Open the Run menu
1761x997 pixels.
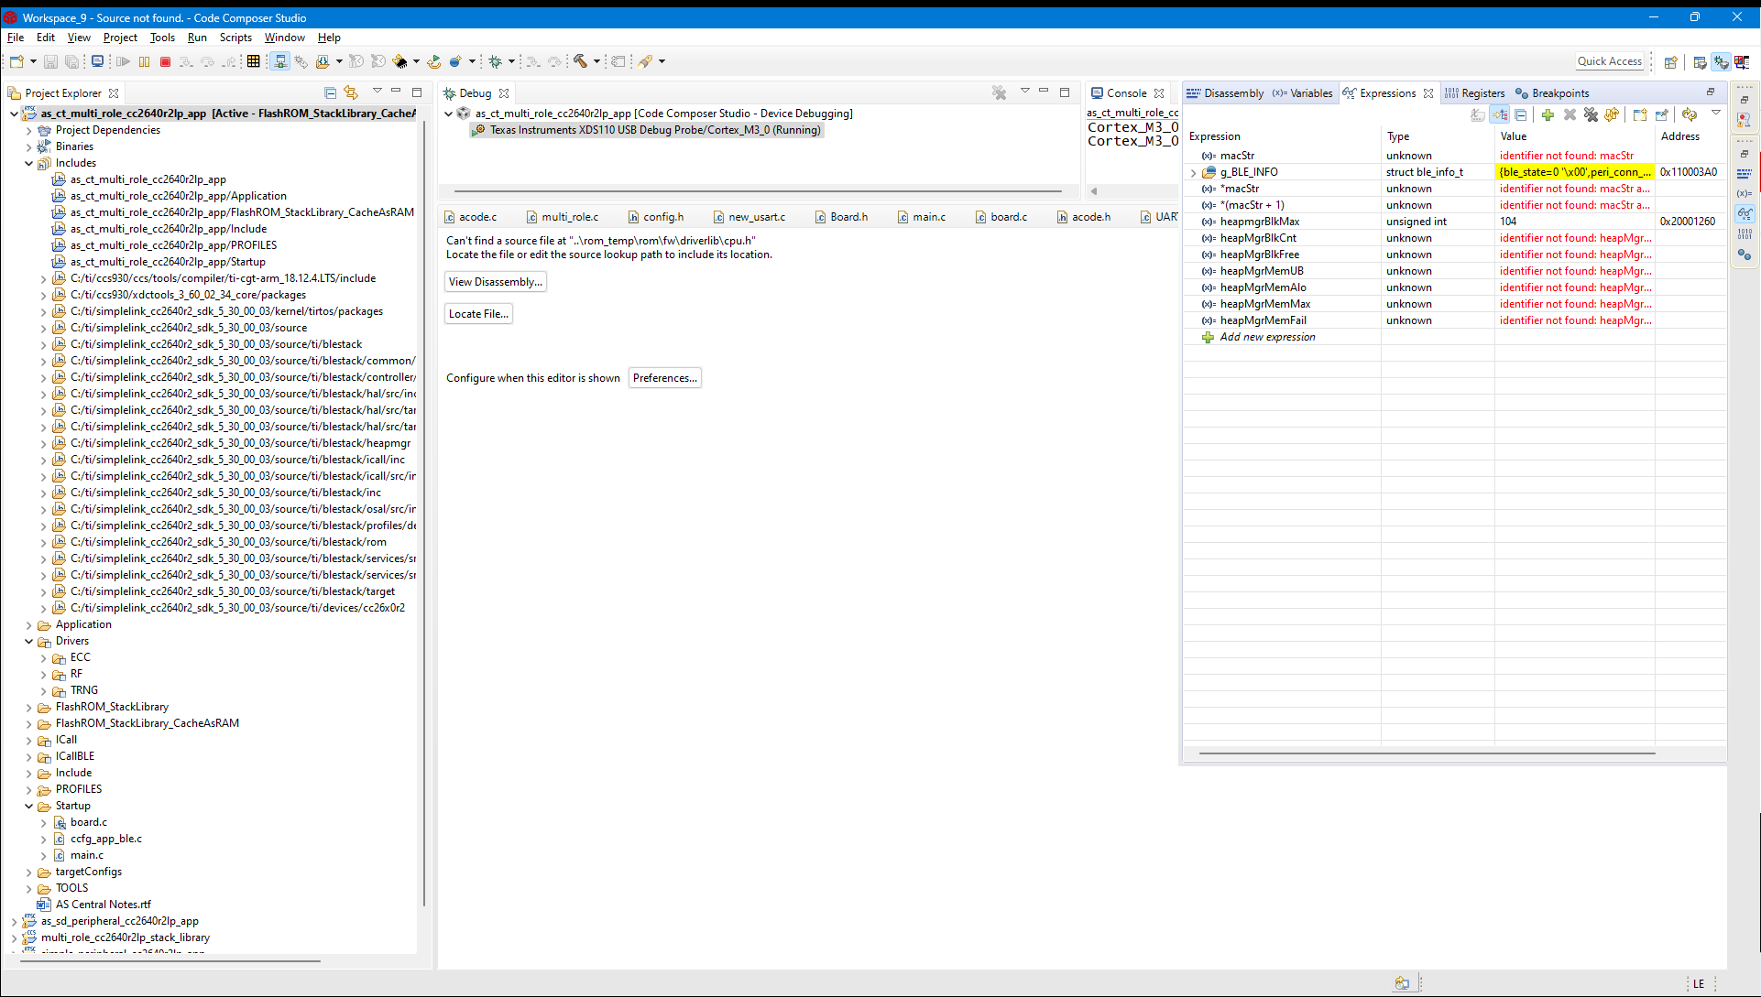(x=197, y=38)
